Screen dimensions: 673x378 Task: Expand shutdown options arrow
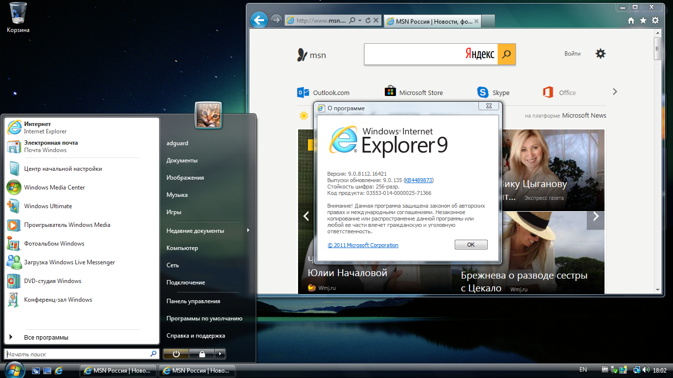[220, 353]
